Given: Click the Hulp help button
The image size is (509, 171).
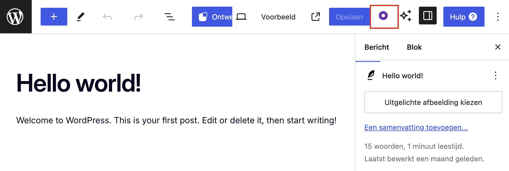Looking at the screenshot, I should point(463,17).
